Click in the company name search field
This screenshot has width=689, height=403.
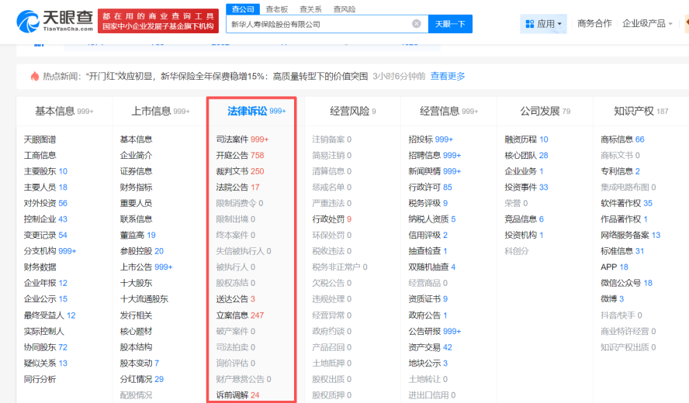pos(318,24)
